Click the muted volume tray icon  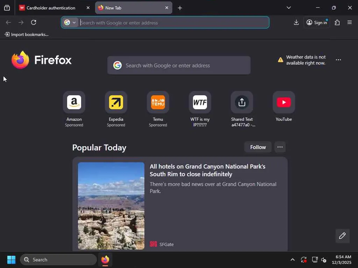pos(324,260)
